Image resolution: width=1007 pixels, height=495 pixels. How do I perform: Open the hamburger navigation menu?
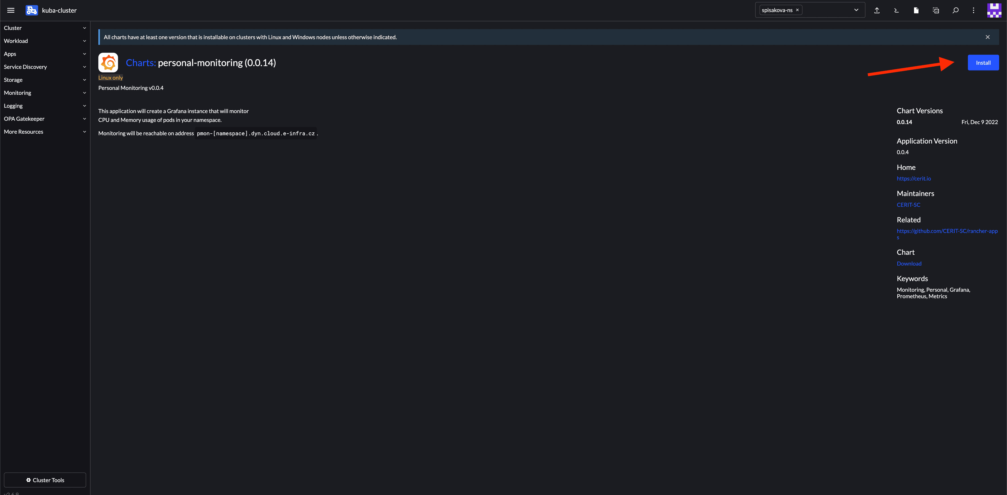[x=10, y=10]
